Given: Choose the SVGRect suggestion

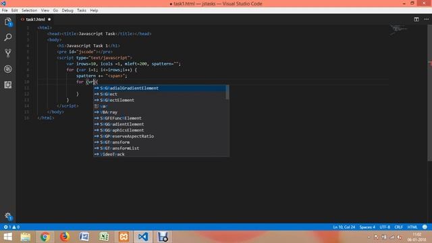Looking at the screenshot, I should (x=159, y=94).
